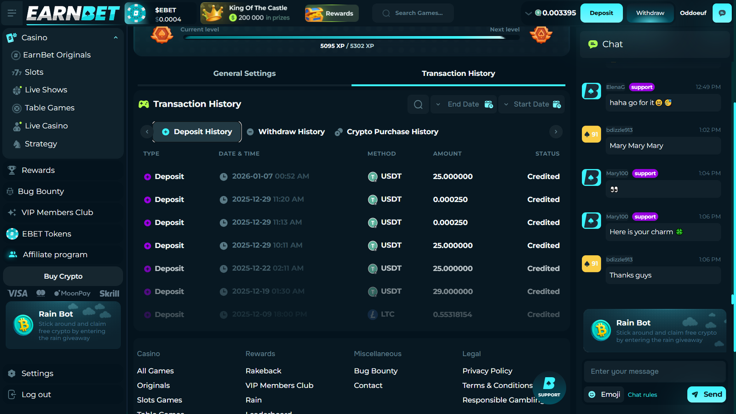
Task: Open the Start Date calendar picker
Action: (x=557, y=104)
